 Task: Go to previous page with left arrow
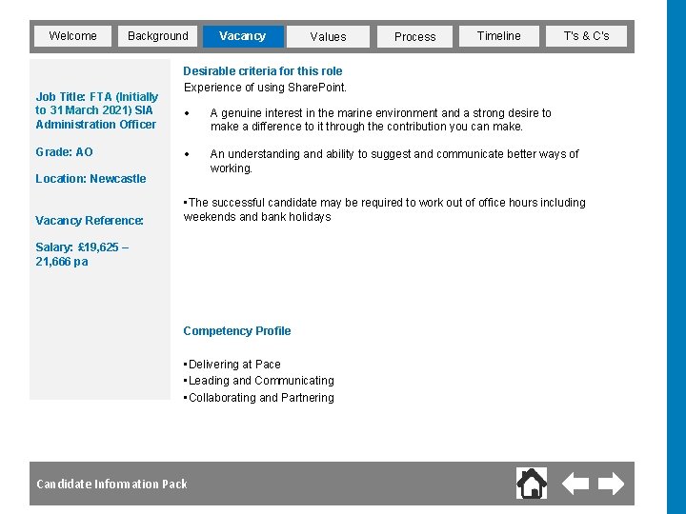[575, 484]
